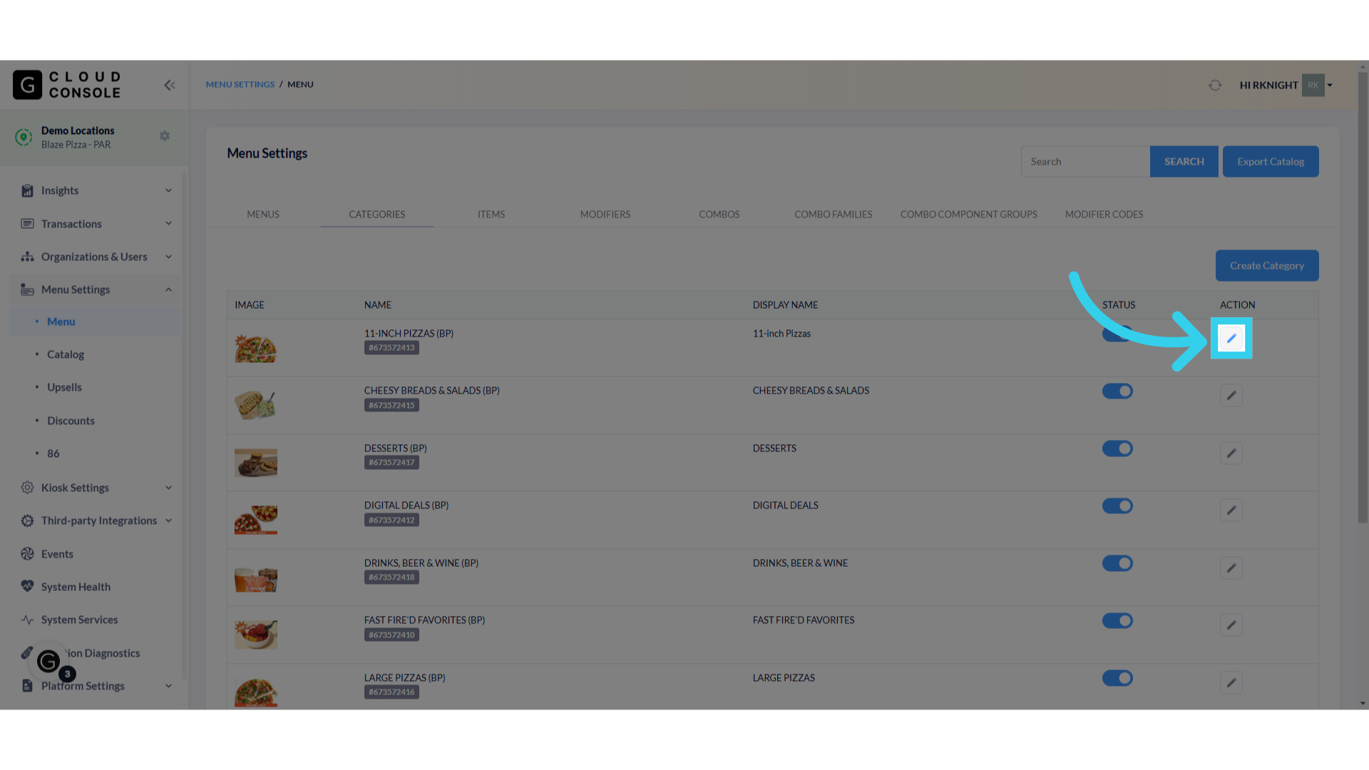Open Kiosk Settings via its gear icon

[x=27, y=488]
